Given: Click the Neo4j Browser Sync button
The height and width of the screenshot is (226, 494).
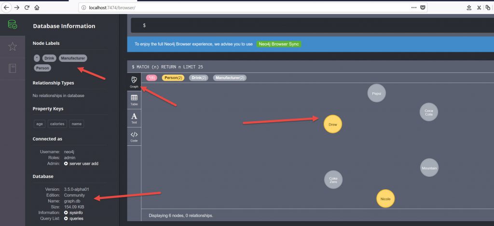Looking at the screenshot, I should 279,44.
